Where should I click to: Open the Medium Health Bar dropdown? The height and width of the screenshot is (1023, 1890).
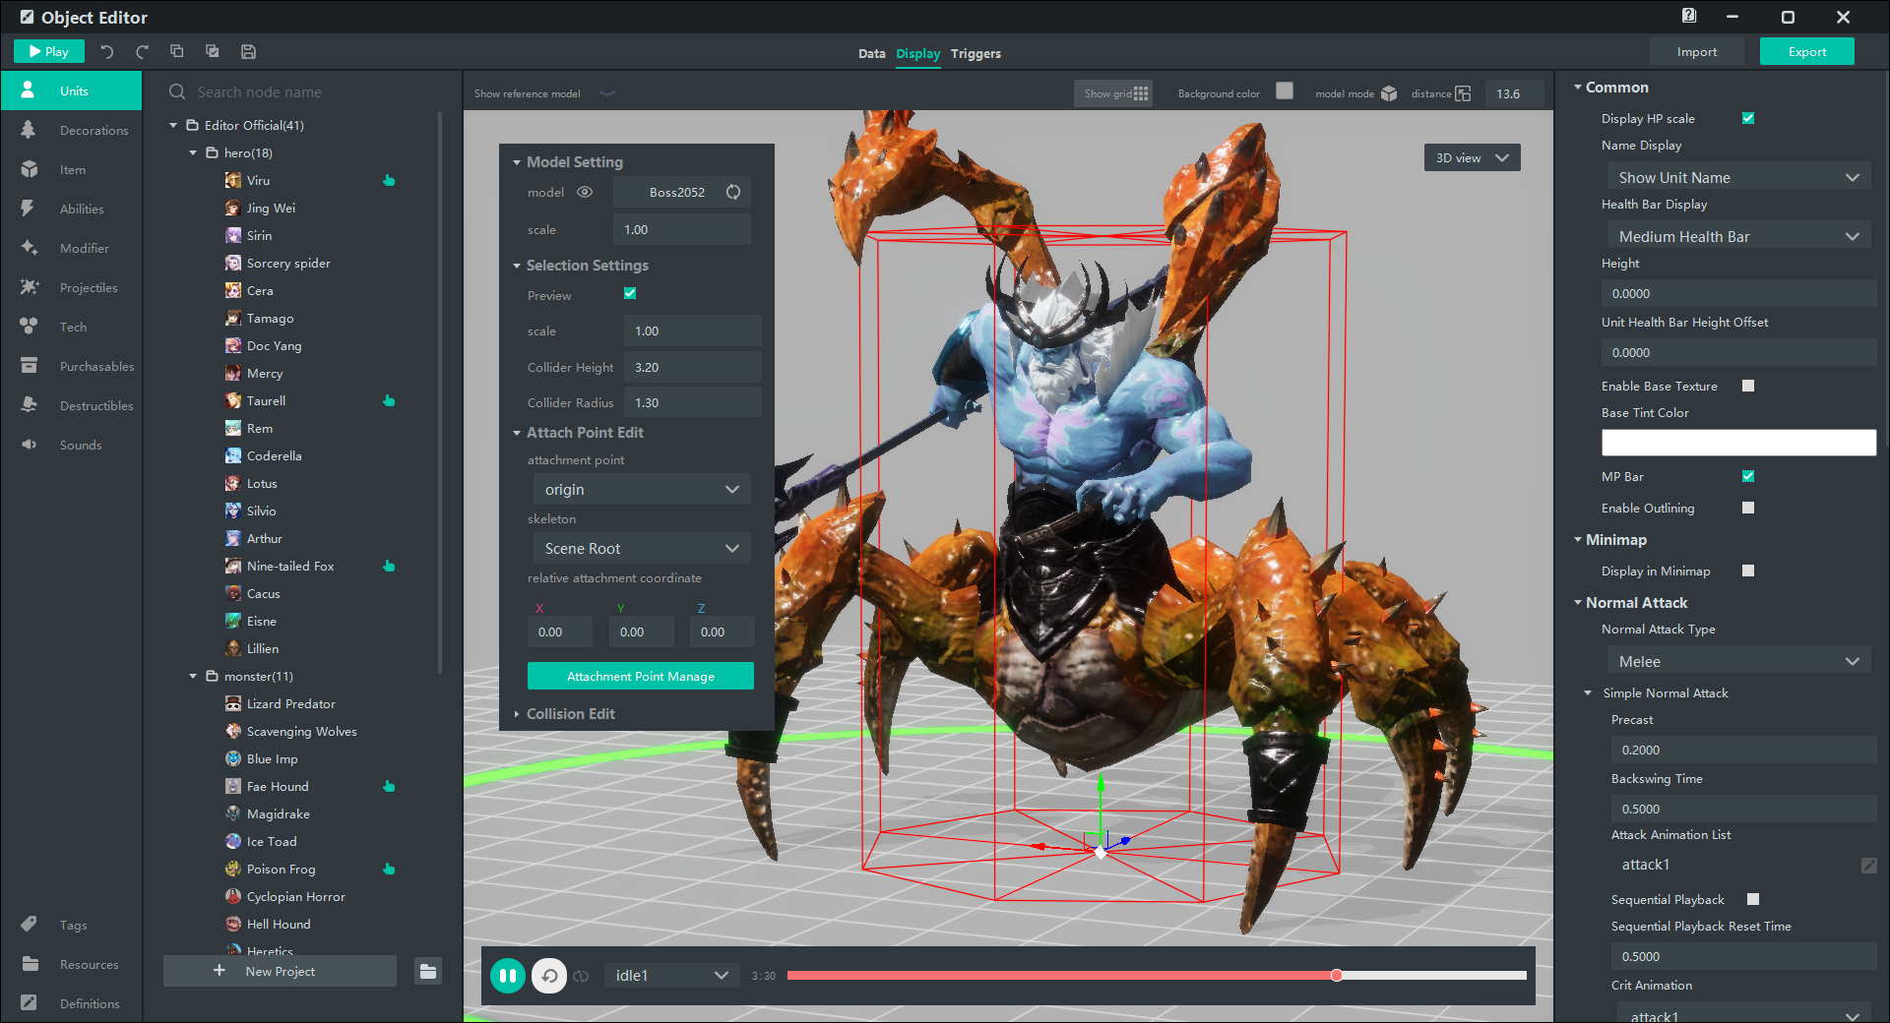[1738, 236]
